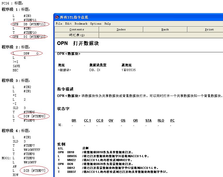Open the Edit menu

(68, 24)
